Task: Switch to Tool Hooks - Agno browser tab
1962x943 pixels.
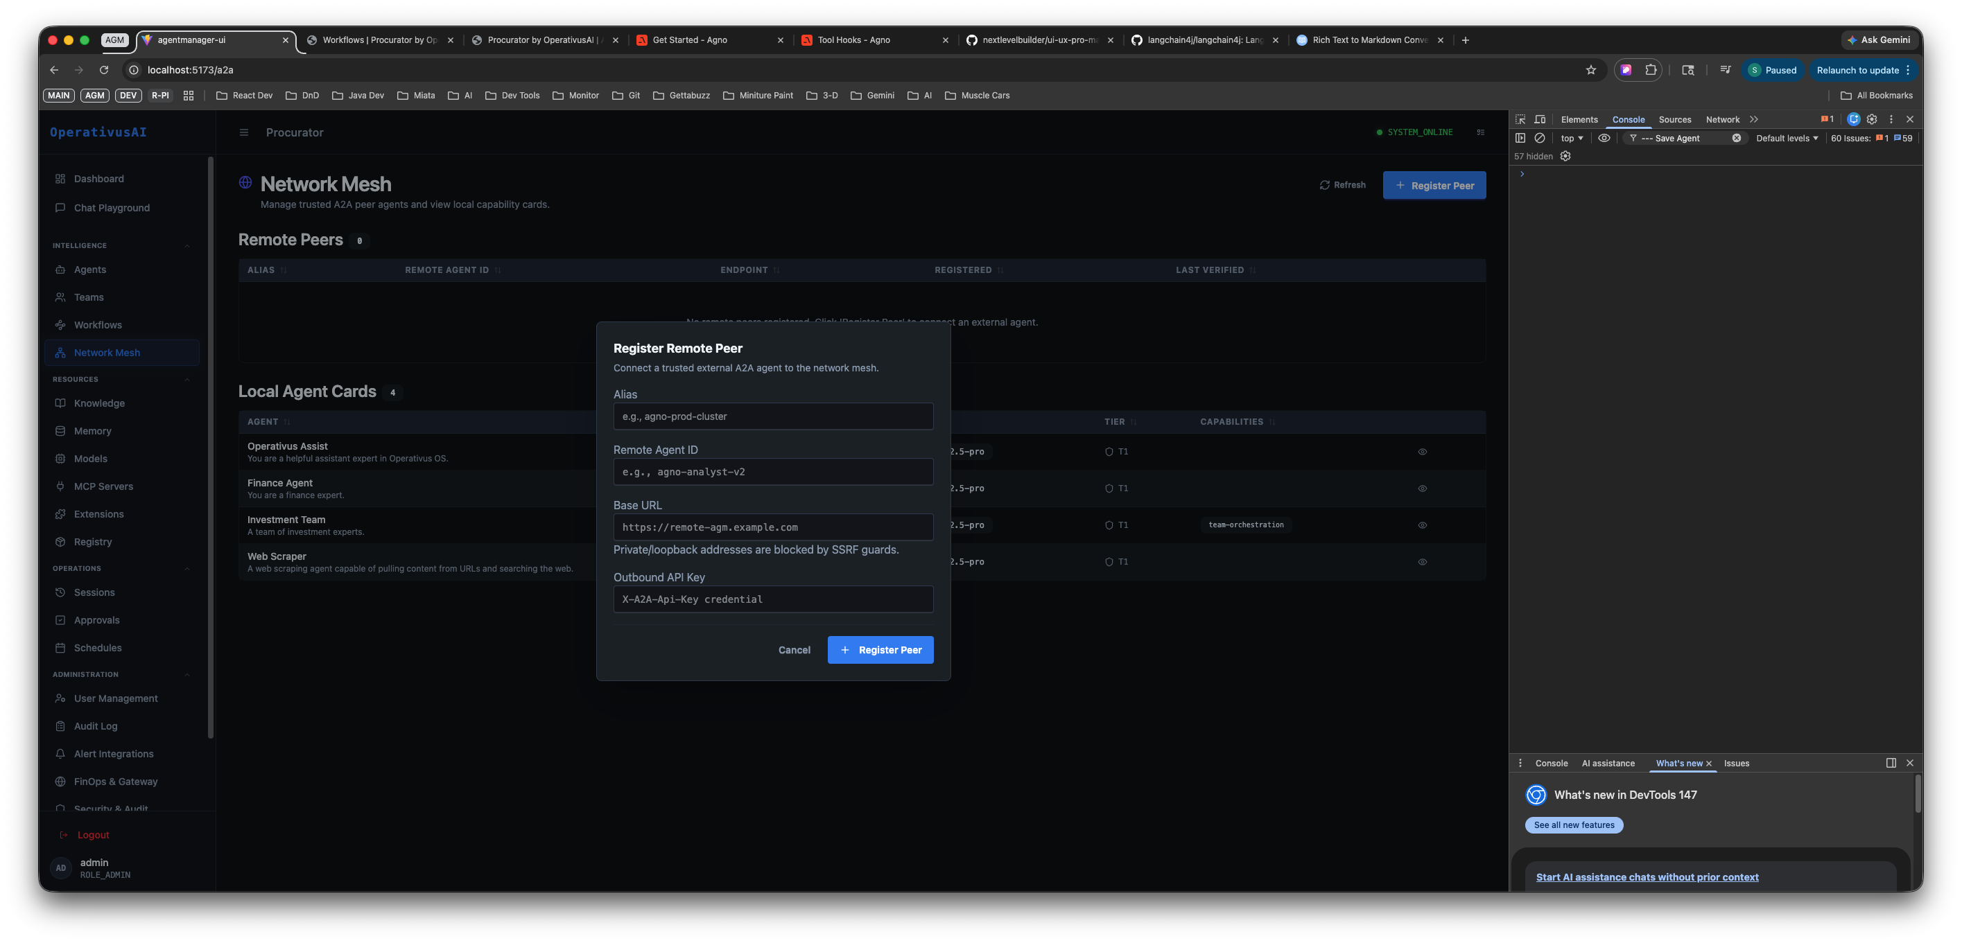Action: tap(874, 39)
